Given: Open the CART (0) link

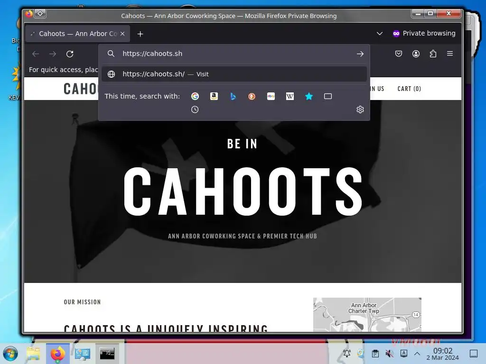Looking at the screenshot, I should [x=409, y=89].
